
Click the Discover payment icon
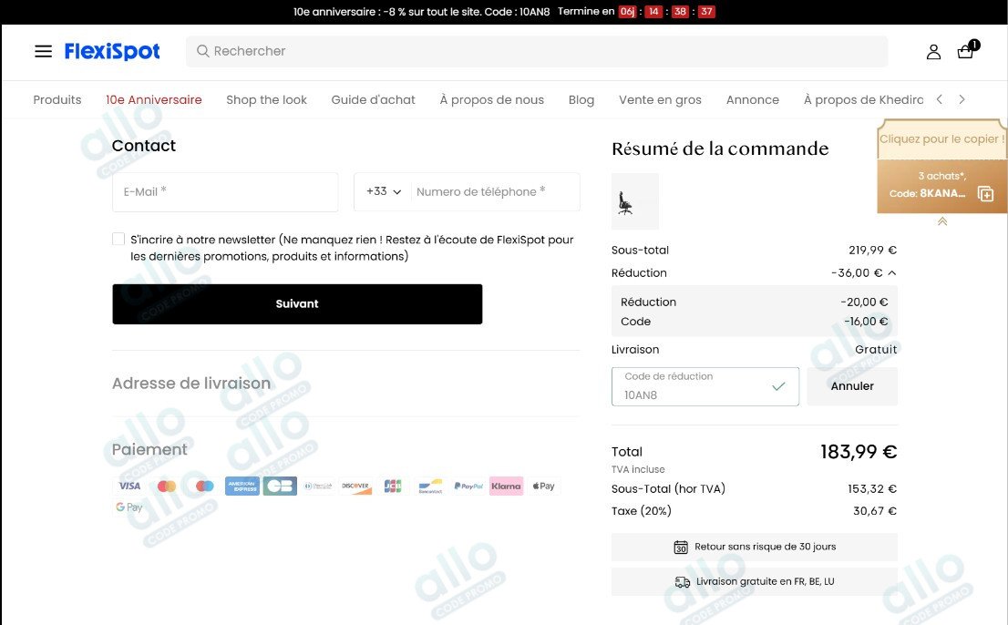[355, 487]
